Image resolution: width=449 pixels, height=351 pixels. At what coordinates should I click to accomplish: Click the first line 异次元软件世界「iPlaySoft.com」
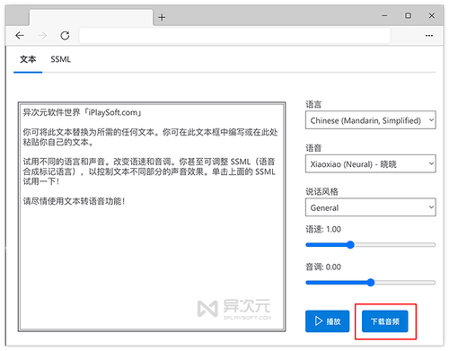tap(83, 112)
